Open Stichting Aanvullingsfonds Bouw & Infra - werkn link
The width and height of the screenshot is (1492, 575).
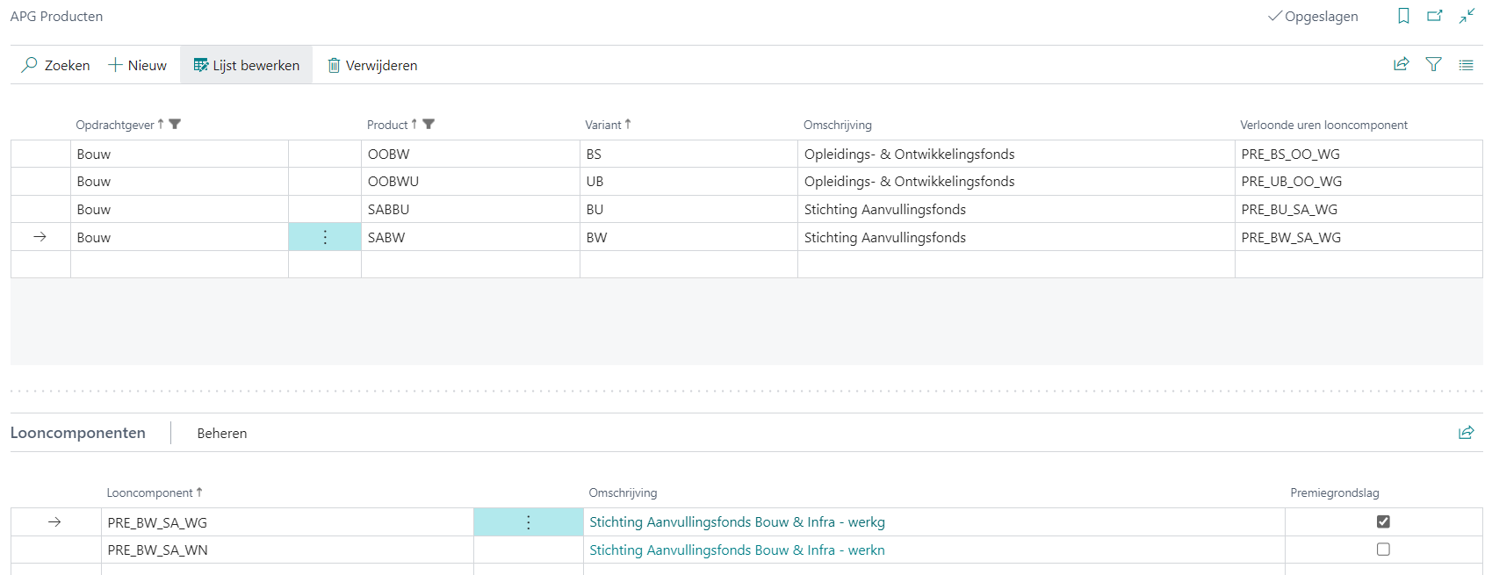pyautogui.click(x=737, y=550)
